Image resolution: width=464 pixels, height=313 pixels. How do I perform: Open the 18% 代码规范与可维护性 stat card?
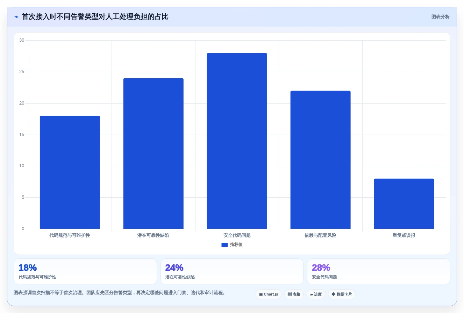(85, 271)
